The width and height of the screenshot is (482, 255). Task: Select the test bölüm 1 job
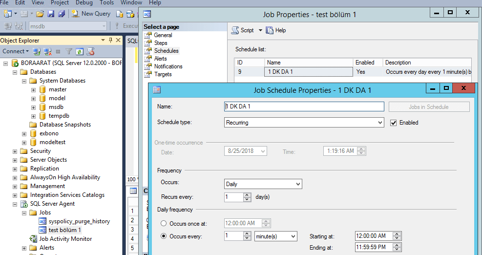pos(64,230)
